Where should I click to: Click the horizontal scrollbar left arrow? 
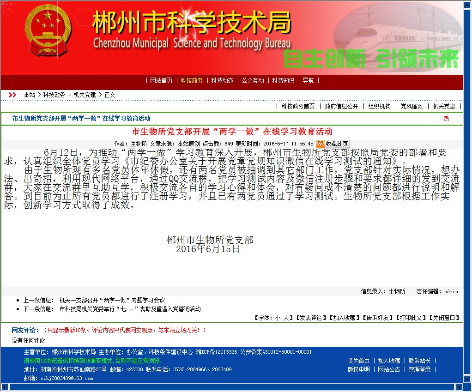[x=4, y=387]
